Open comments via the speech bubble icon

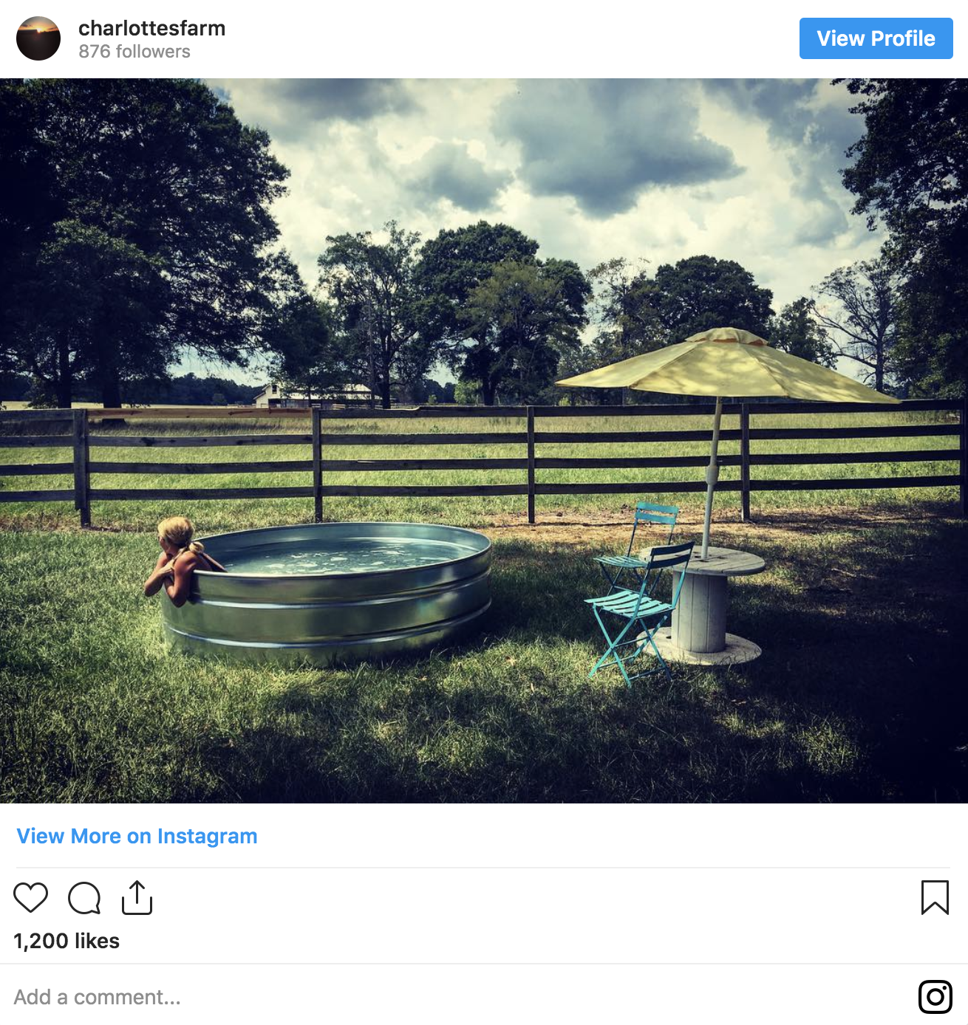tap(84, 898)
